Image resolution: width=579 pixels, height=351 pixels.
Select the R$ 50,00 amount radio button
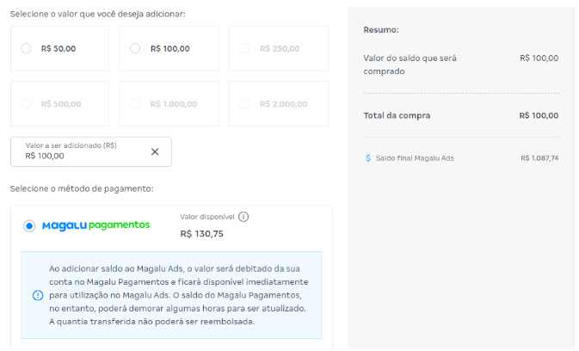click(26, 49)
